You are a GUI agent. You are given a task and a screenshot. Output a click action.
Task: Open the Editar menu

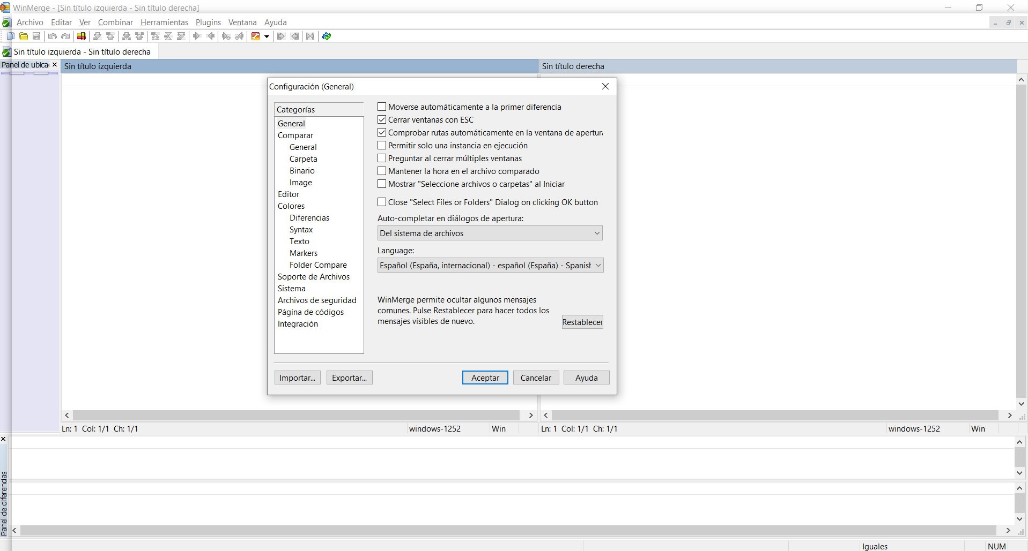click(61, 22)
